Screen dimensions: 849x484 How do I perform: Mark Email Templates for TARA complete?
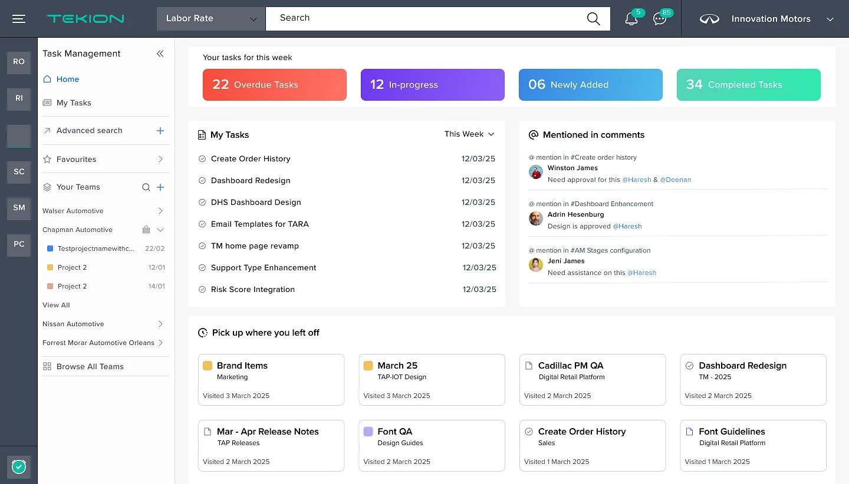click(202, 224)
